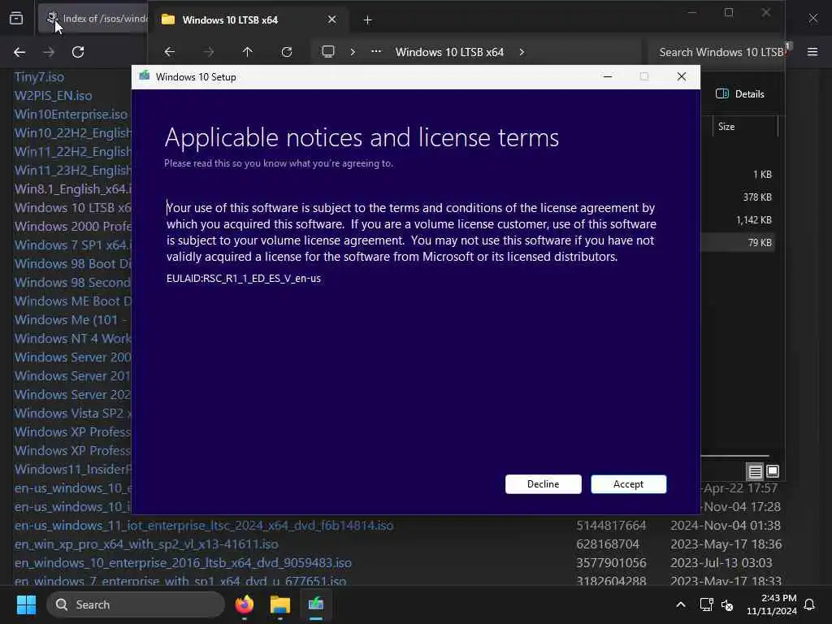Open the windows_11_iot_enterprise_ltsc_2024 ISO link
This screenshot has width=832, height=624.
(204, 526)
